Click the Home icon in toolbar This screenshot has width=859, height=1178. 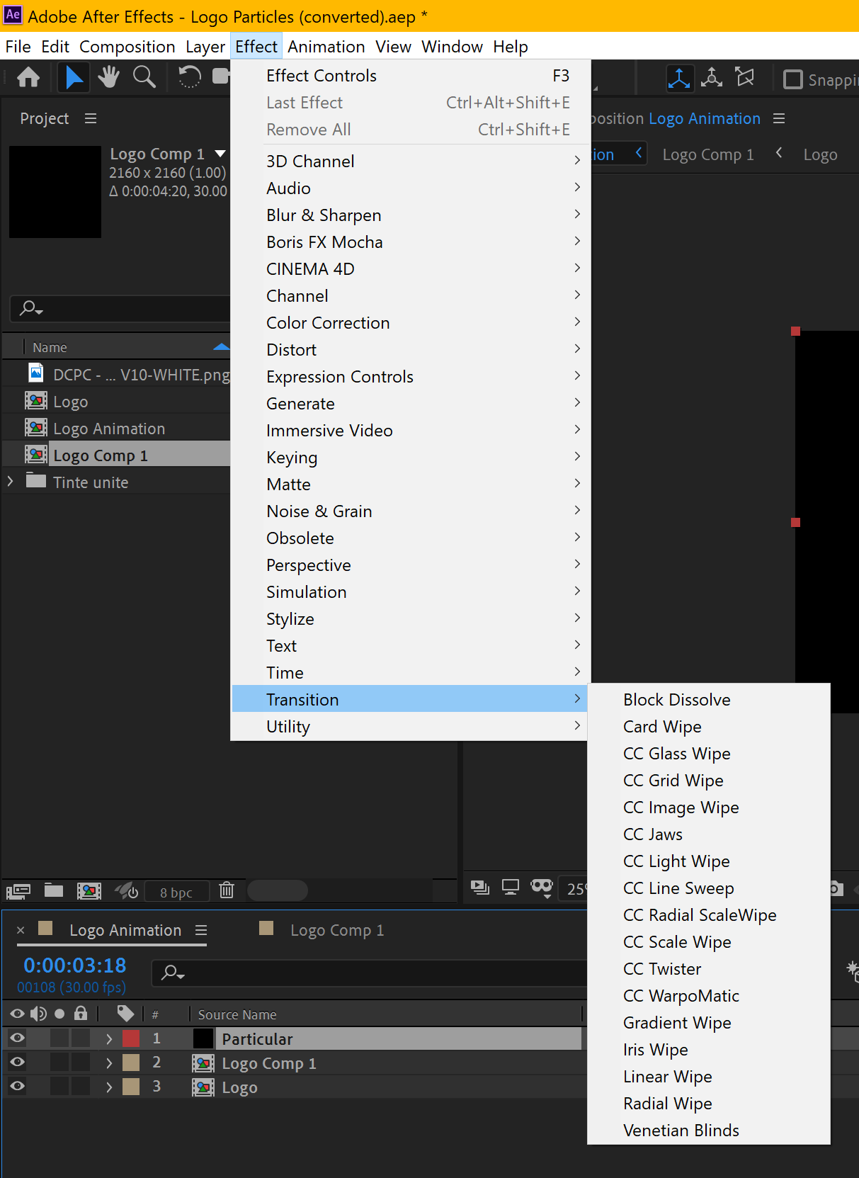coord(28,77)
